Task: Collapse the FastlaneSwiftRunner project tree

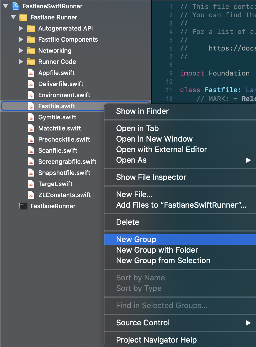Action: pos(6,6)
